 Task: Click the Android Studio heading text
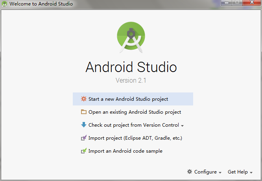(x=131, y=67)
